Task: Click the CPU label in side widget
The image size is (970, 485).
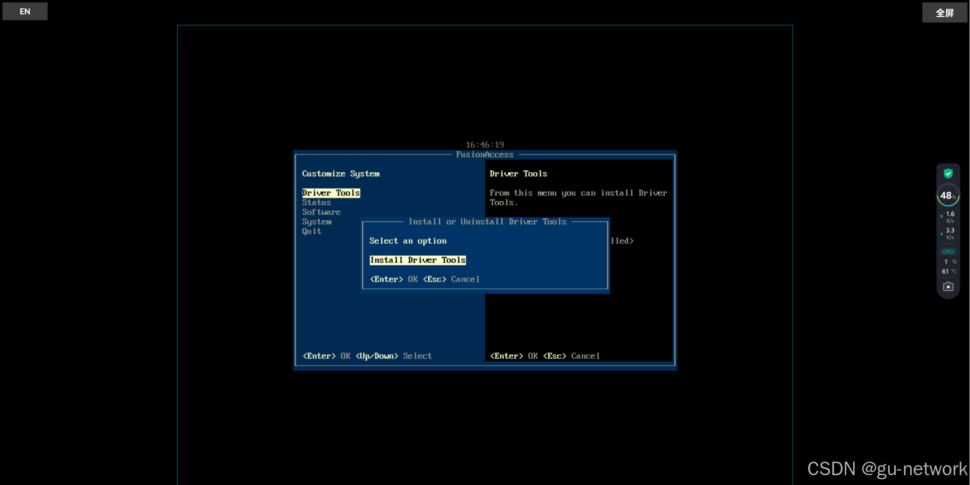Action: (948, 252)
